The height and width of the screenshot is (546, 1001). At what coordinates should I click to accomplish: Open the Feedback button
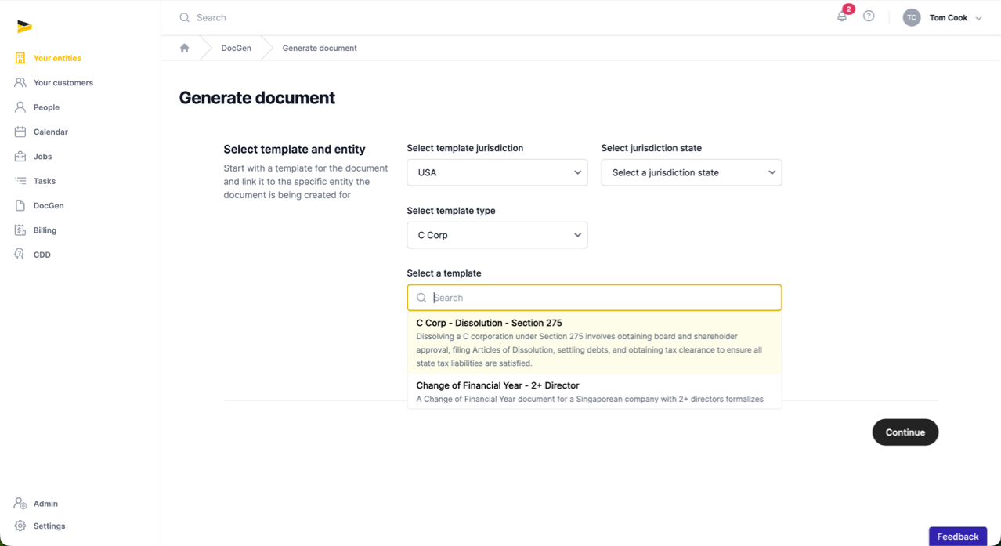pos(958,537)
